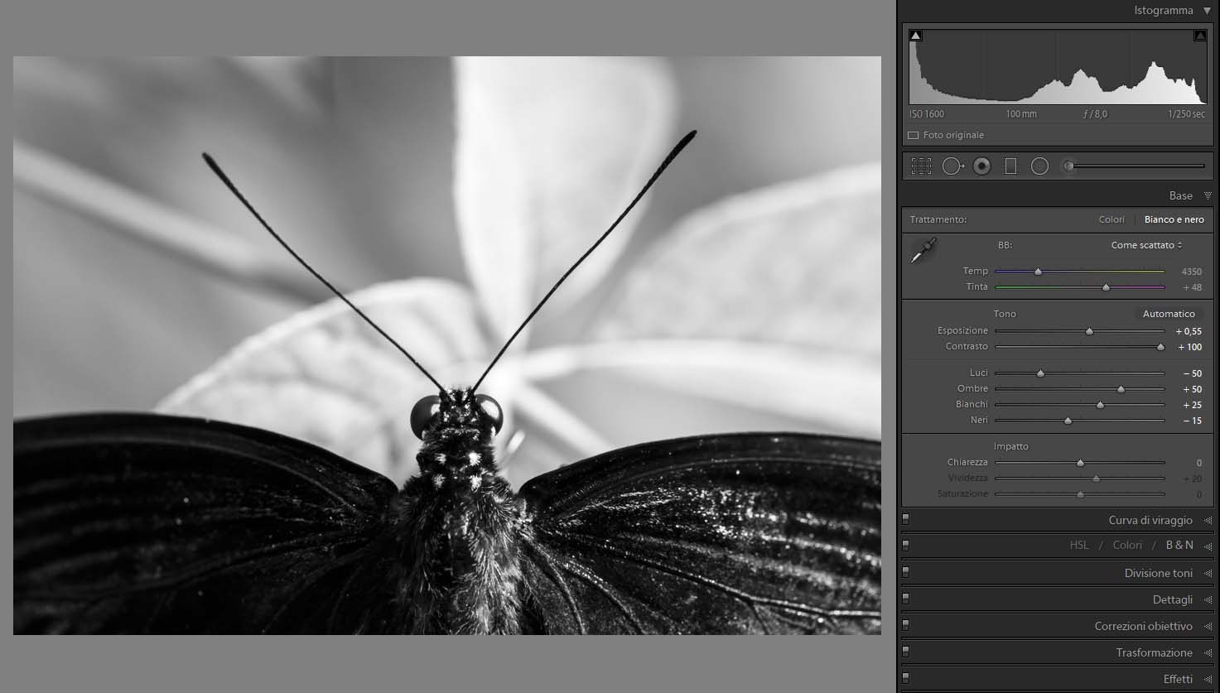The width and height of the screenshot is (1220, 693).
Task: Click the Esposizione slider handle
Action: 1089,331
